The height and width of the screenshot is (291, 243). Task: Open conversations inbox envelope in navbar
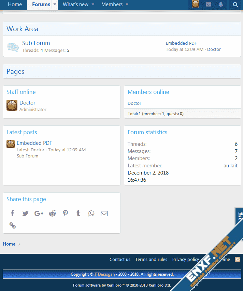(x=209, y=4)
